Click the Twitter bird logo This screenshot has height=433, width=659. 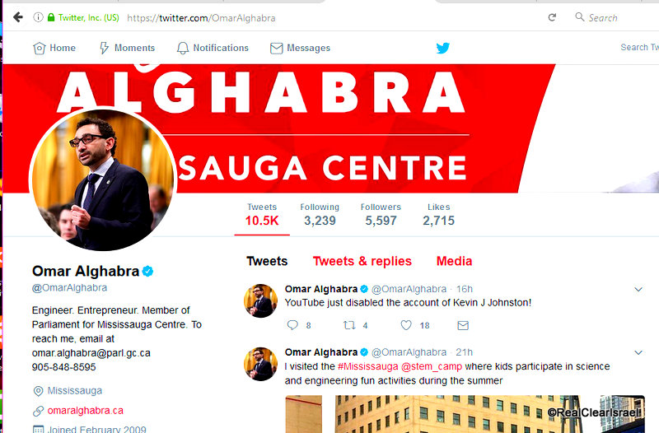442,48
